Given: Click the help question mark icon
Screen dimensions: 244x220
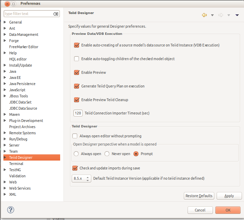Looking at the screenshot, I should point(11,210).
